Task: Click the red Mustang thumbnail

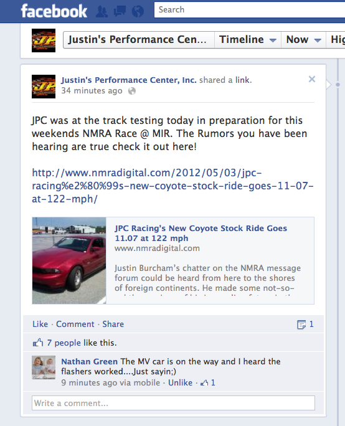Action: (69, 260)
